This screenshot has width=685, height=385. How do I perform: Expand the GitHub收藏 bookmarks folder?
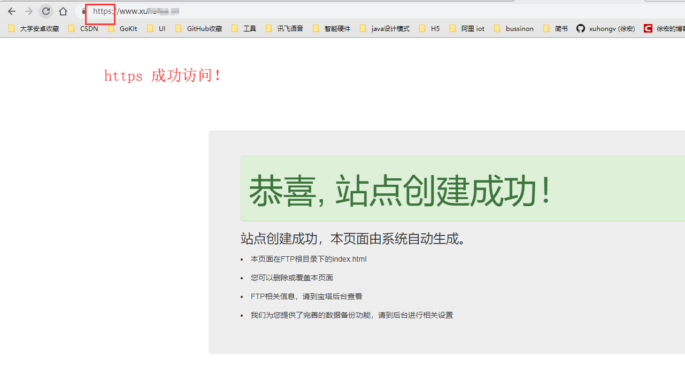click(198, 29)
